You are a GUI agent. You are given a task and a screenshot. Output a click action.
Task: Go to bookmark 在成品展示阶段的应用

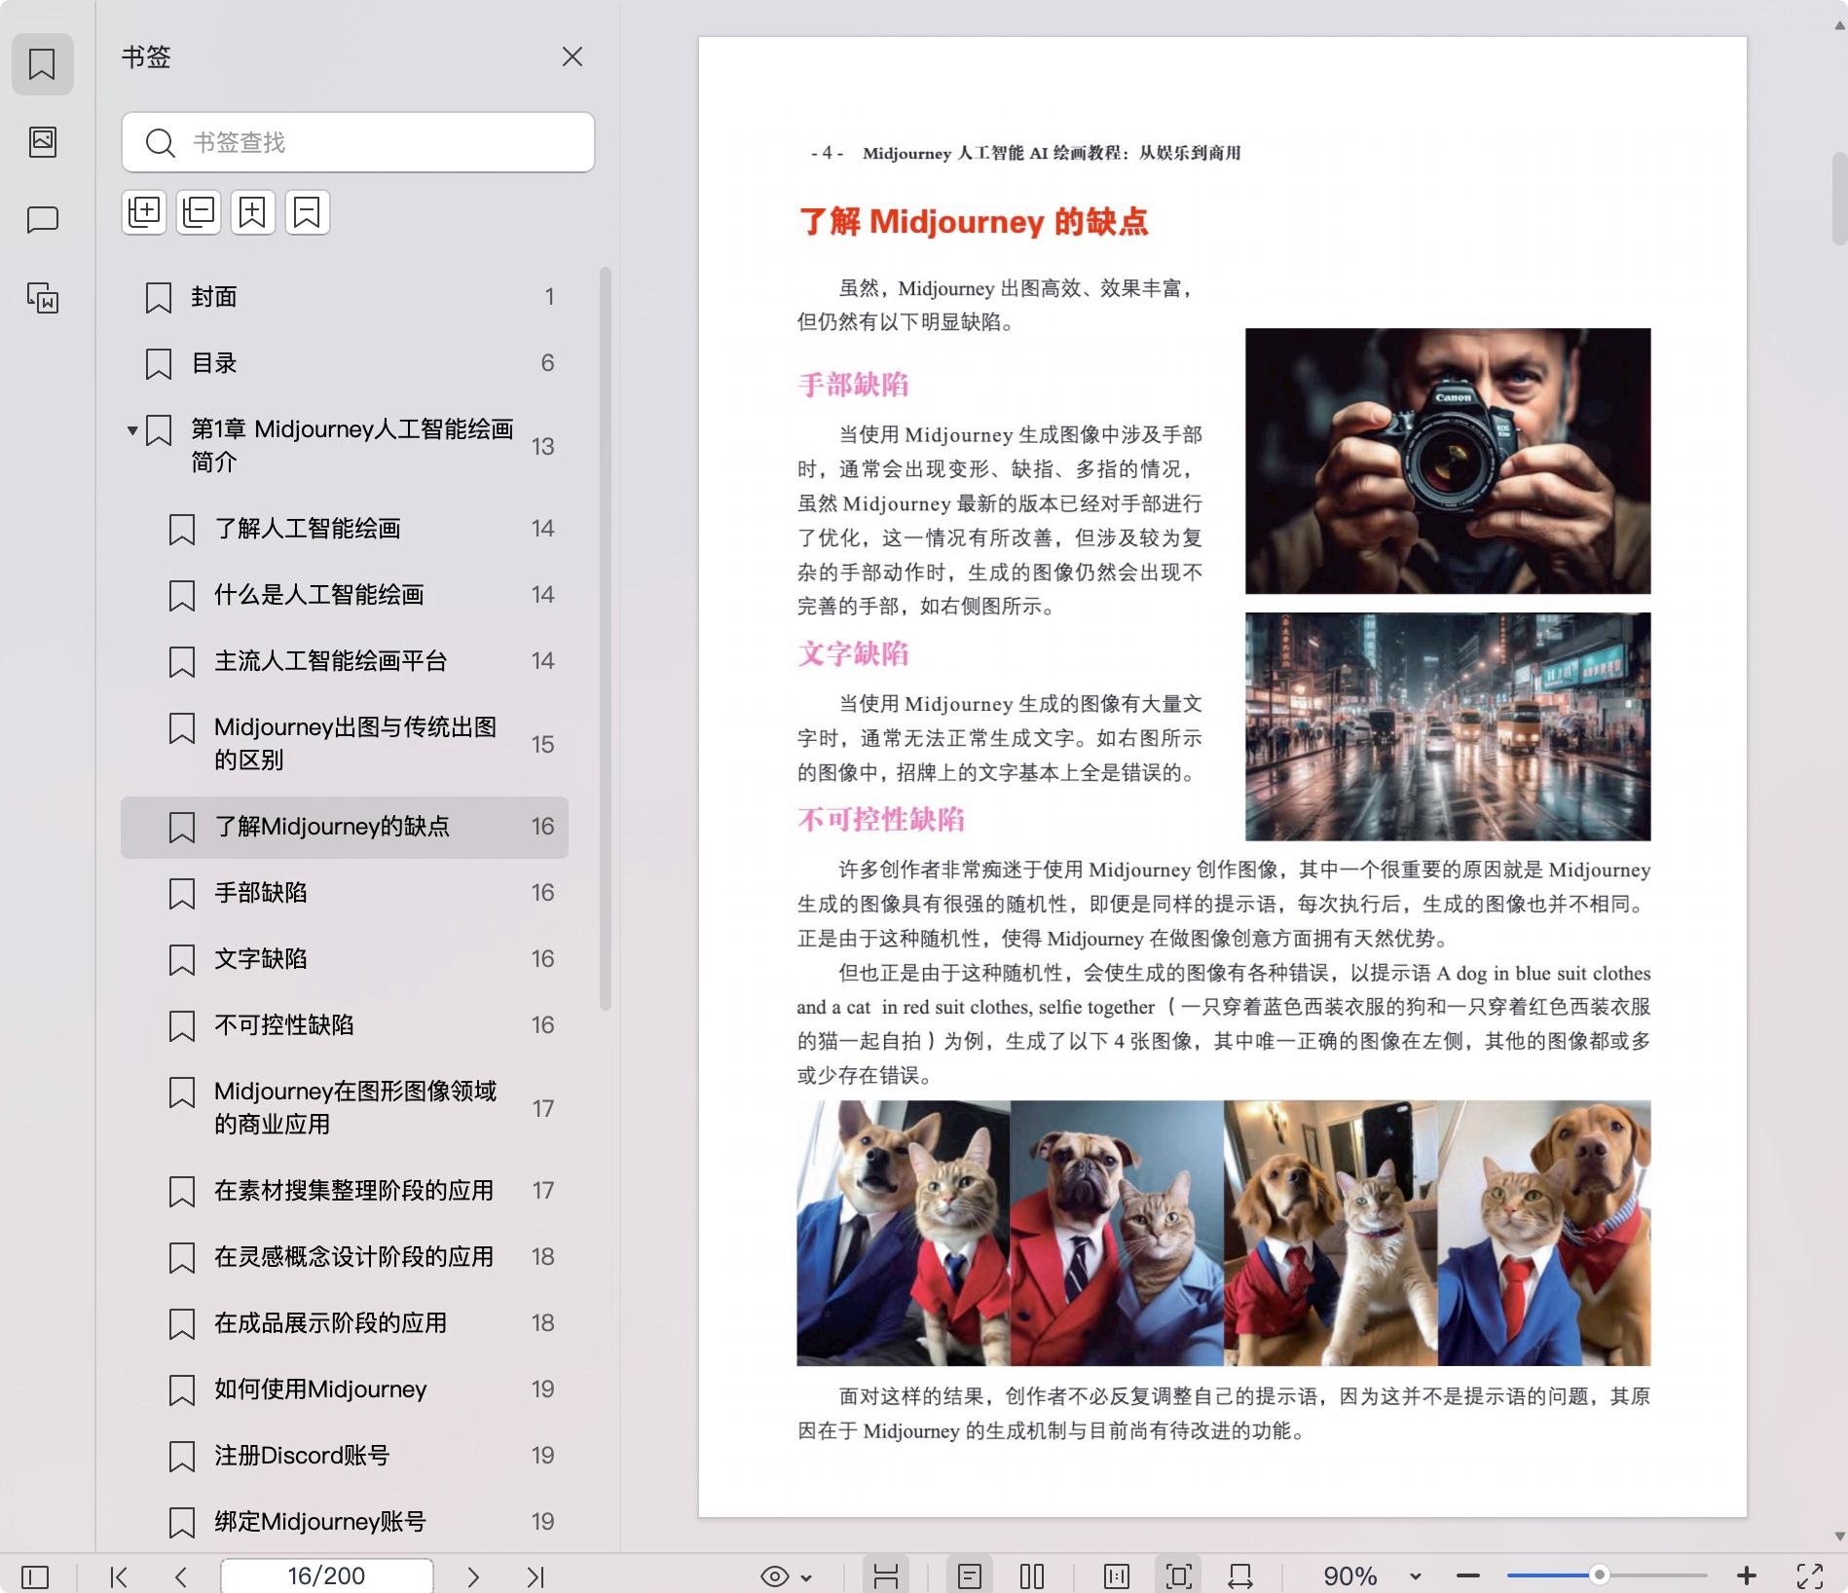(345, 1323)
